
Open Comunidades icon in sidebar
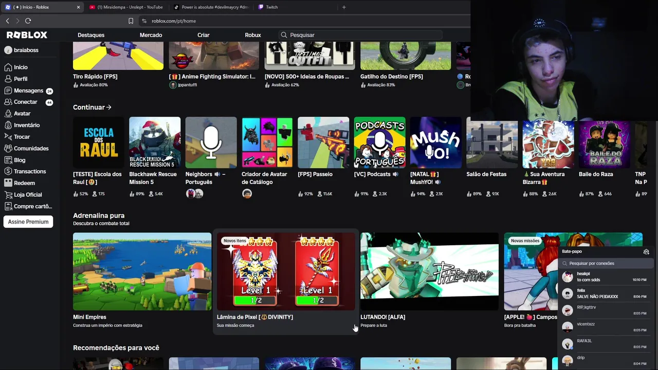(x=8, y=148)
